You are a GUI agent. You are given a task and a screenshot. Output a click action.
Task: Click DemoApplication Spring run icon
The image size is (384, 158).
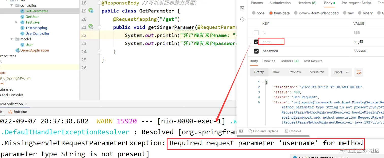[x=18, y=50]
